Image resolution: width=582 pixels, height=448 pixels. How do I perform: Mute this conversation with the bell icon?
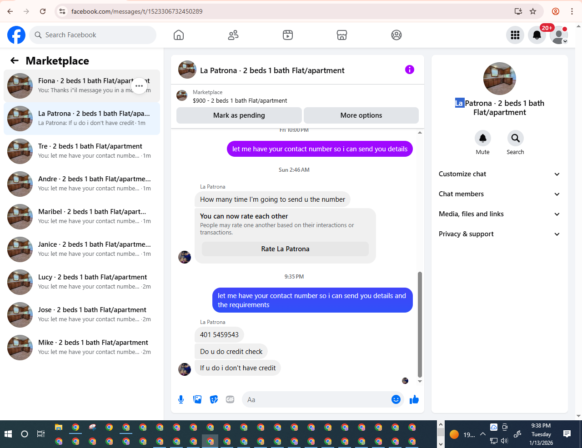pyautogui.click(x=483, y=138)
